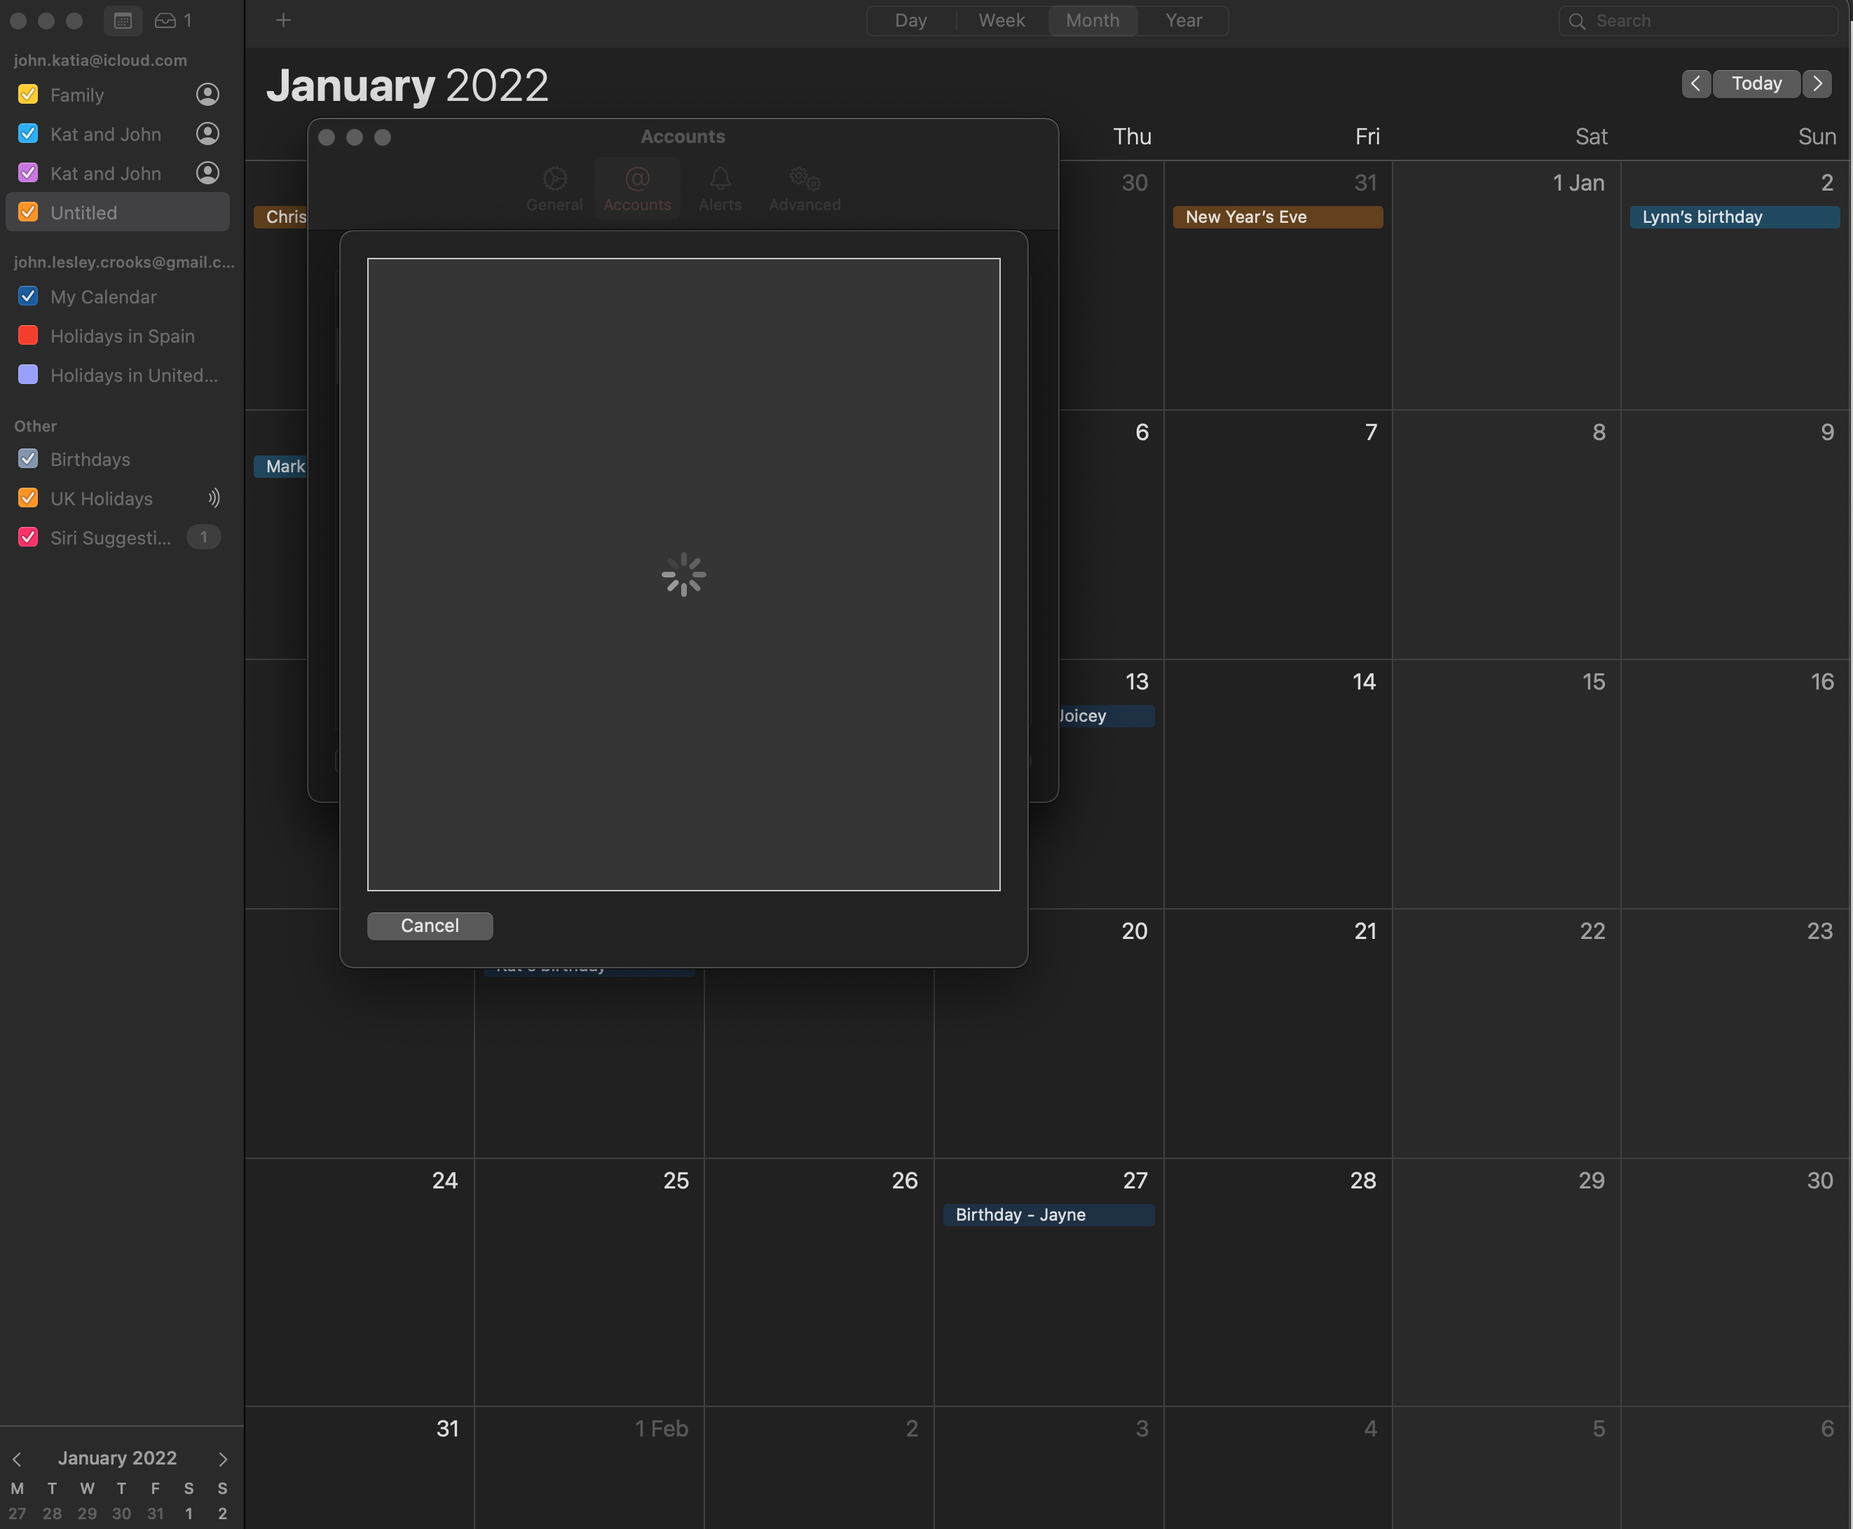Switch to Year view tab

point(1183,20)
